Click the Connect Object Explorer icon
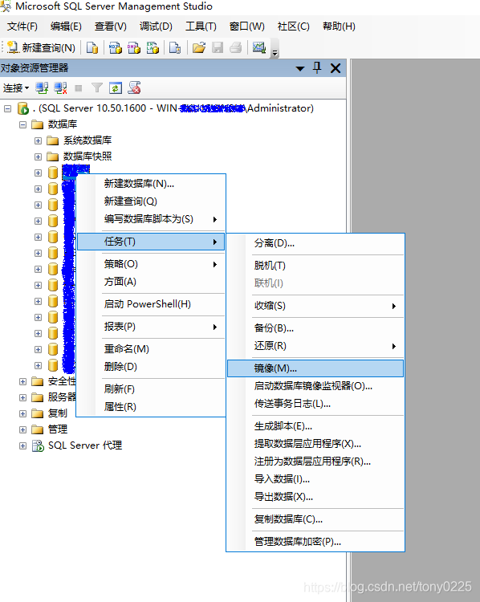The width and height of the screenshot is (480, 602). click(42, 88)
